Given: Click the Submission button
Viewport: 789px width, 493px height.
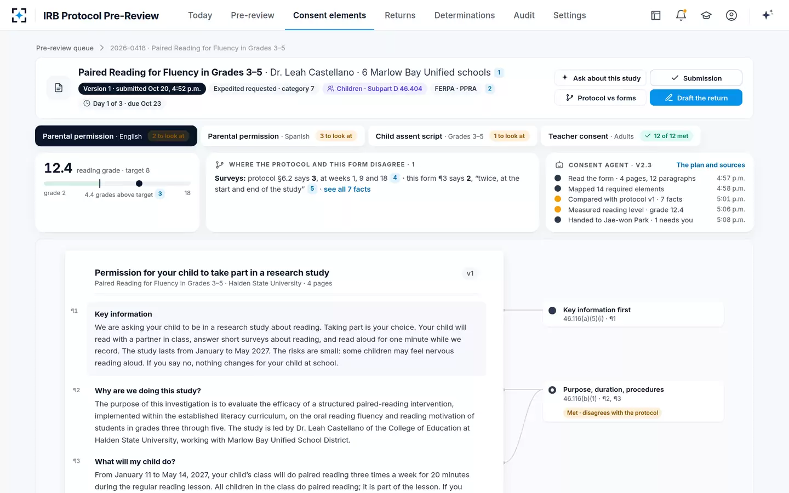Looking at the screenshot, I should pyautogui.click(x=696, y=78).
